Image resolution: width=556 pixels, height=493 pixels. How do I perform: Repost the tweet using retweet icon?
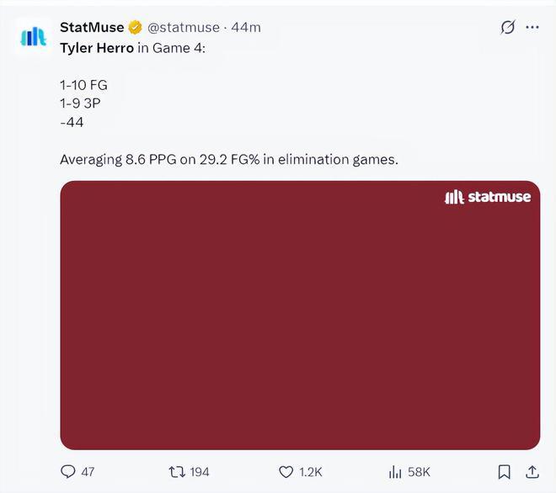pyautogui.click(x=177, y=472)
